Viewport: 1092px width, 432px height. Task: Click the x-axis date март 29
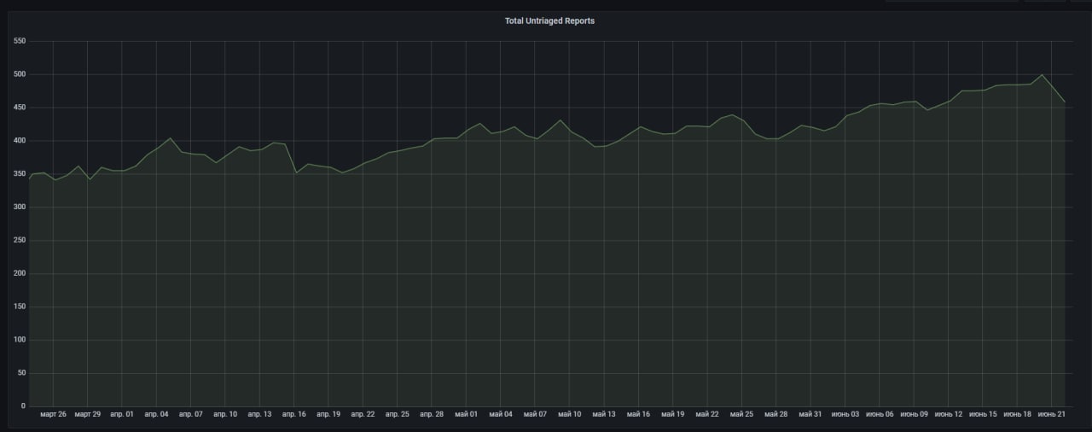click(87, 414)
